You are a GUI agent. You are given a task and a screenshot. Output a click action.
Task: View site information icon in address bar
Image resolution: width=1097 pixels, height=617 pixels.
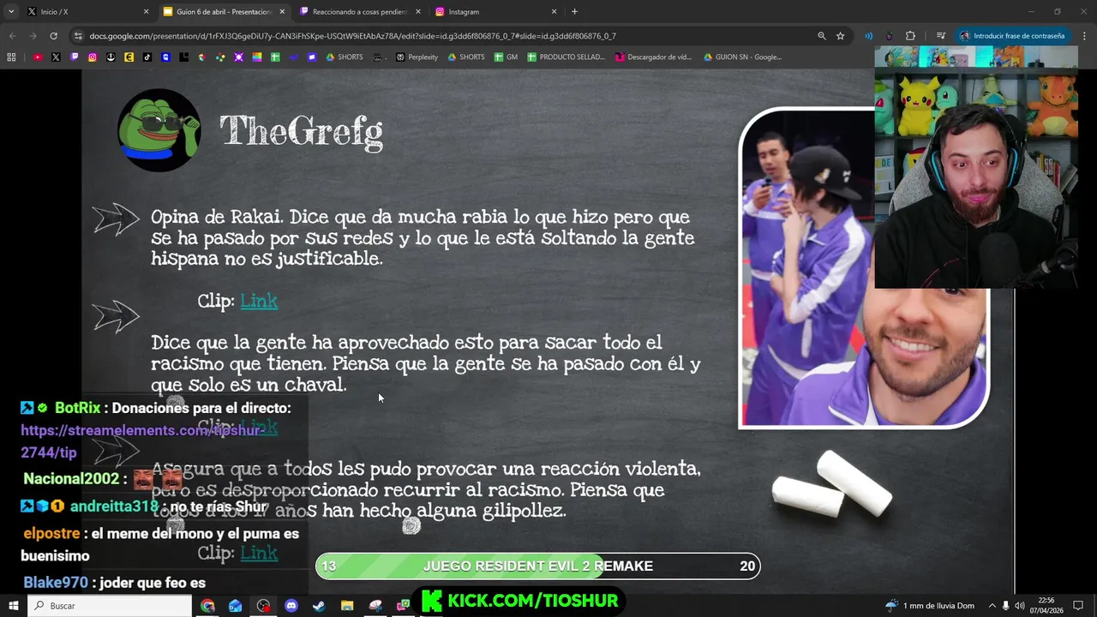click(78, 36)
